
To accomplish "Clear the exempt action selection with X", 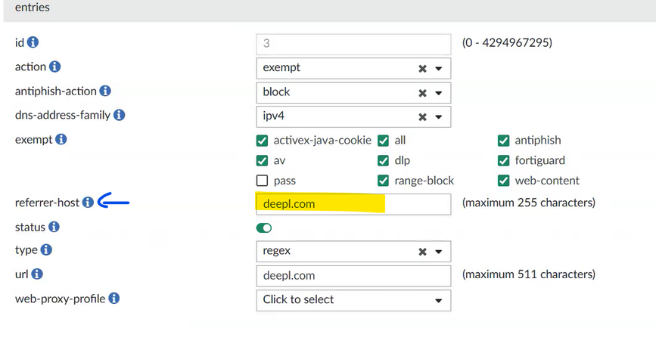I will (422, 68).
